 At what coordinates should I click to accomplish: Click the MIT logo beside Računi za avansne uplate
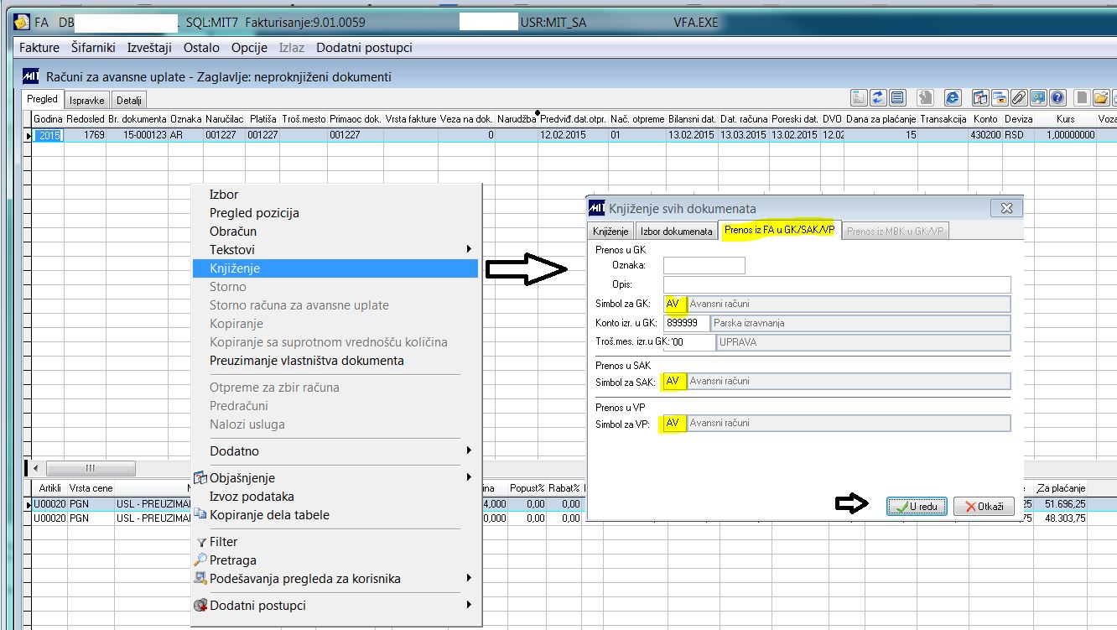[31, 76]
